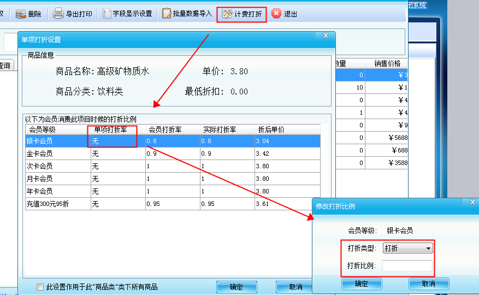Select the 银卡会员 row
Image resolution: width=479 pixels, height=295 pixels.
click(x=173, y=141)
